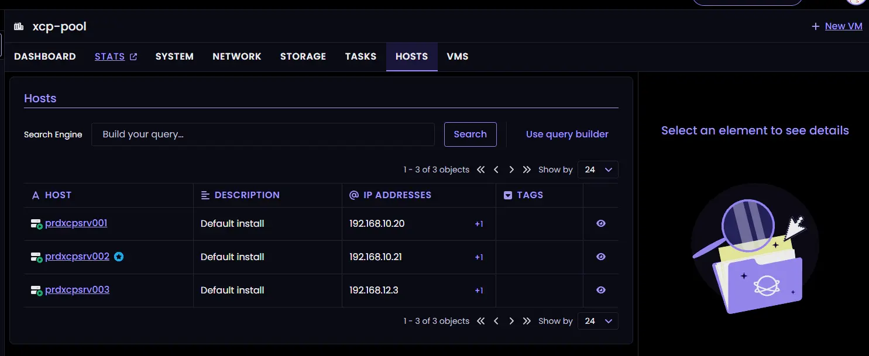Expand +1 IP addresses for prdxcpsrv001
Image resolution: width=869 pixels, height=356 pixels.
[x=479, y=224]
